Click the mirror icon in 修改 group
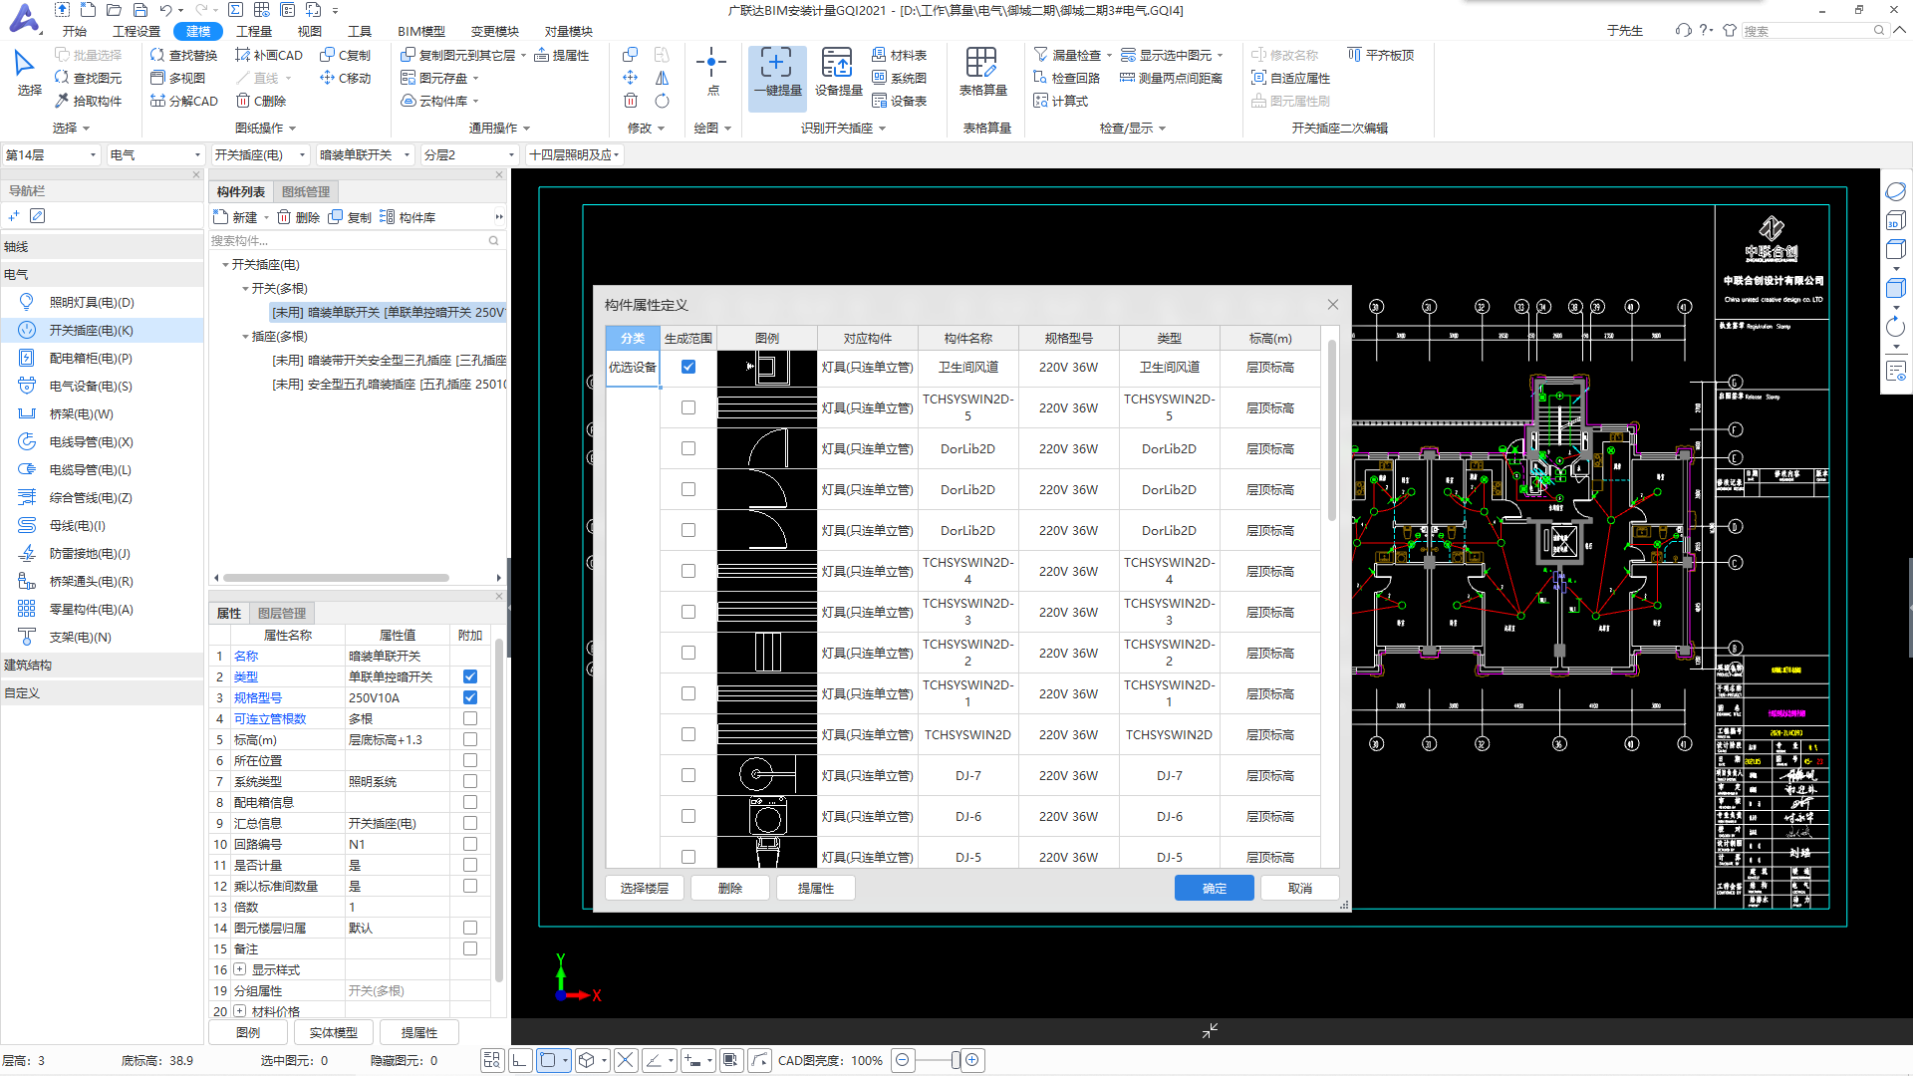 (662, 78)
